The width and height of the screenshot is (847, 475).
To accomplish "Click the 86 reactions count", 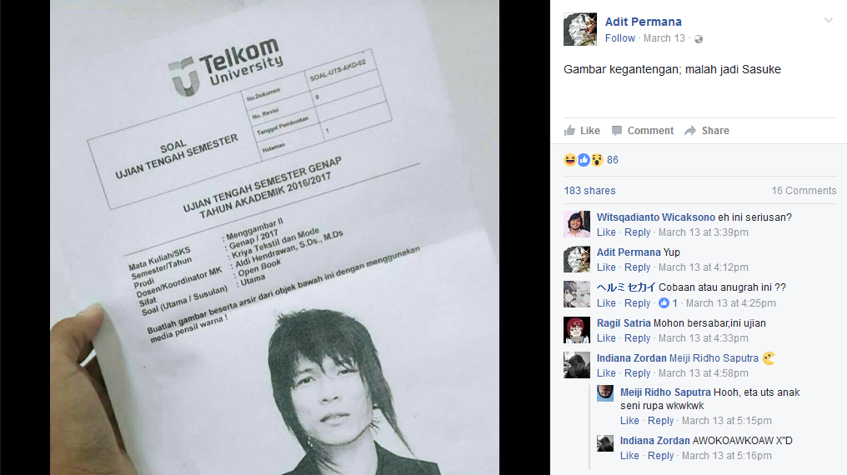I will click(613, 160).
